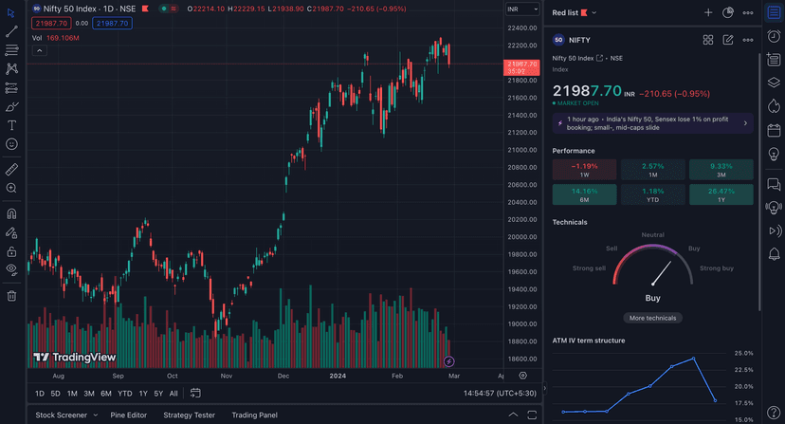The height and width of the screenshot is (424, 785).
Task: Add symbol using plus icon in watchlist
Action: point(707,12)
